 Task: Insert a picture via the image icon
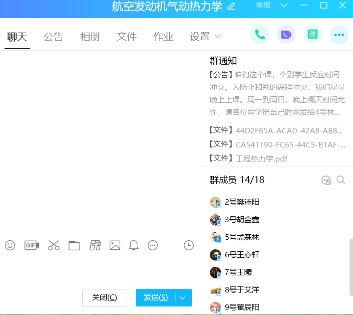115,245
